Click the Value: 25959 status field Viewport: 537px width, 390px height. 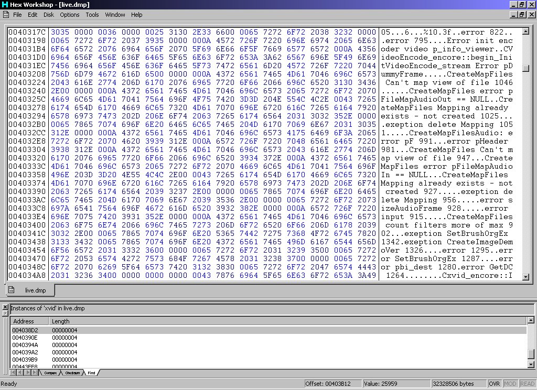396,384
